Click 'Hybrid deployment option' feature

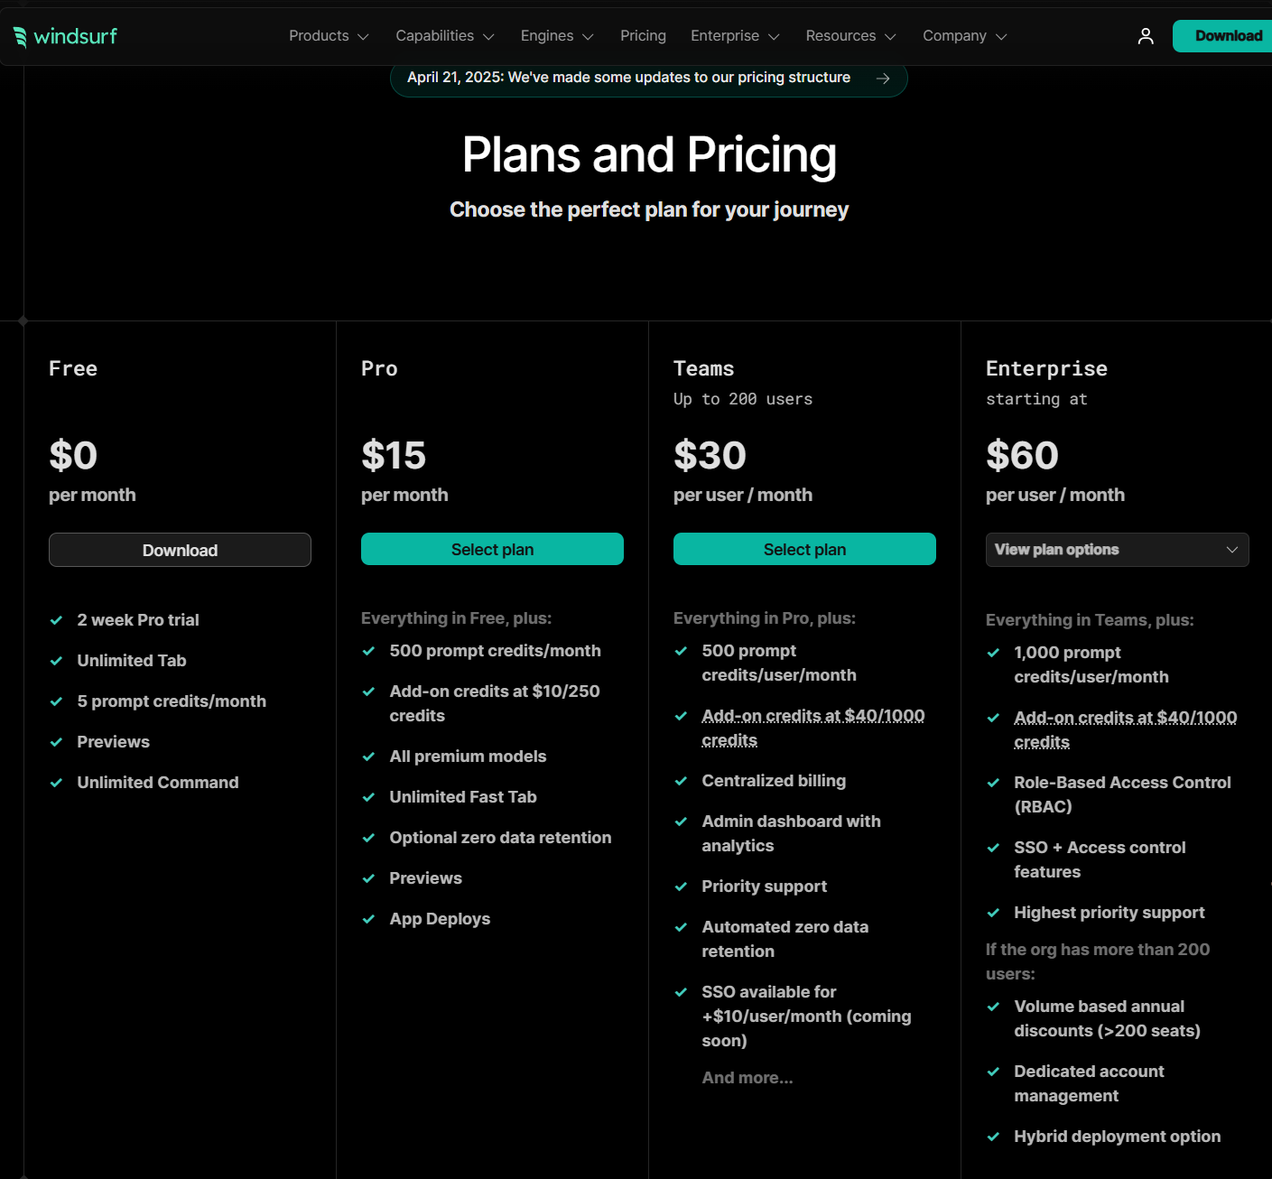1118,1137
